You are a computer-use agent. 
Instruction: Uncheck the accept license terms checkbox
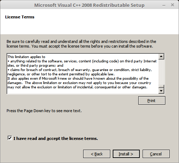point(10,138)
